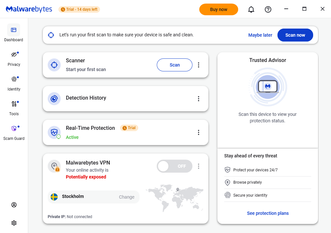331x233 pixels.
Task: Click the Detection History icon
Action: 54,99
